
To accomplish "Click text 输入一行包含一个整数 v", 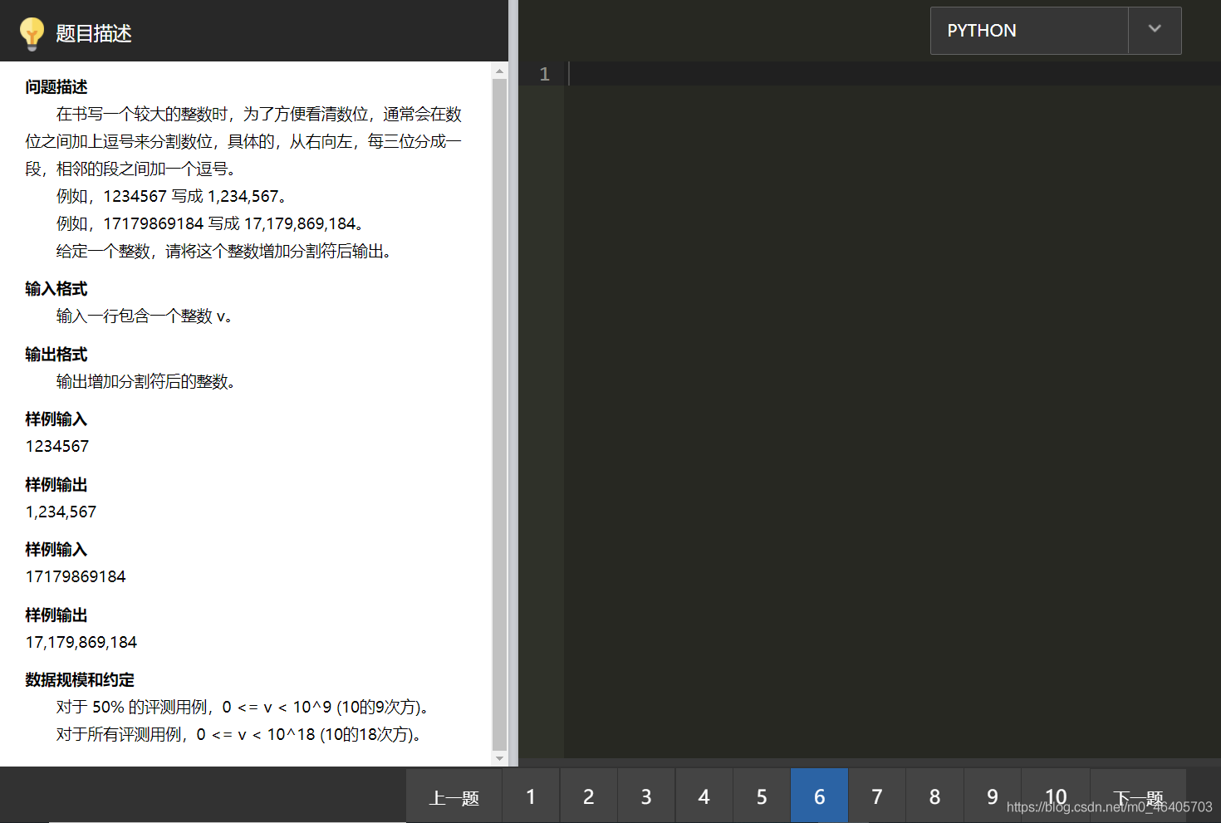I will click(x=145, y=316).
